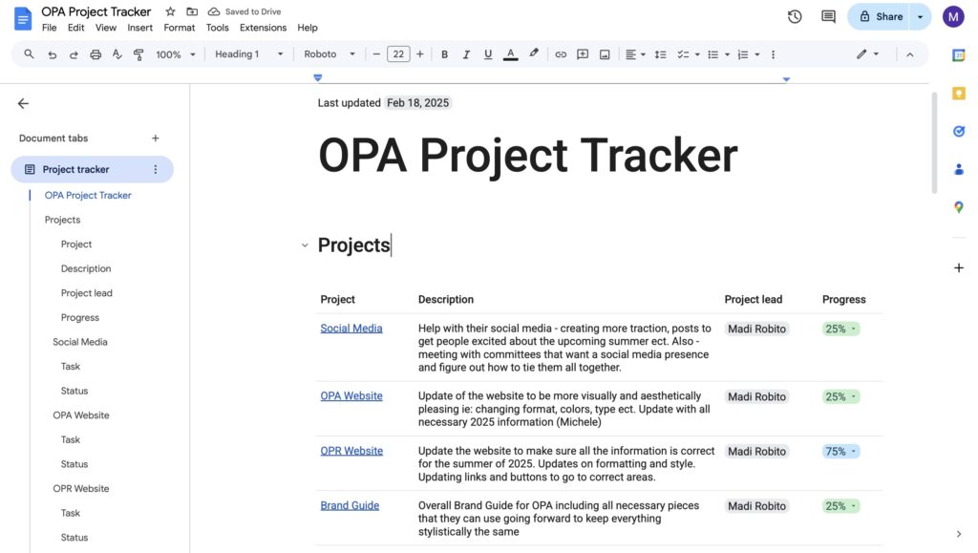Viewport: 978px width, 553px height.
Task: Open the highlight color picker
Action: 534,54
